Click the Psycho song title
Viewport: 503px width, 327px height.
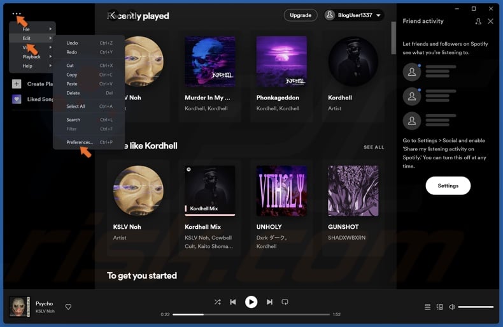click(x=45, y=303)
